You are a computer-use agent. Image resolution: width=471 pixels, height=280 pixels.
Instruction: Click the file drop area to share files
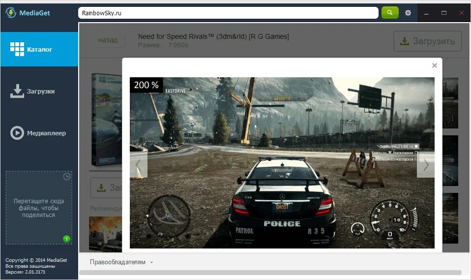[39, 208]
